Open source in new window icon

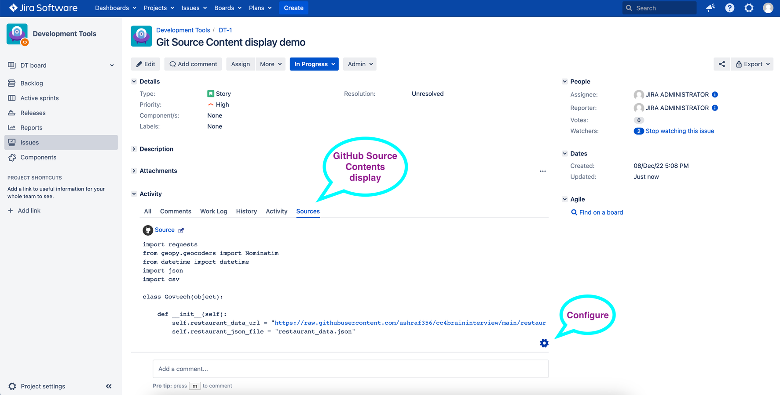181,230
